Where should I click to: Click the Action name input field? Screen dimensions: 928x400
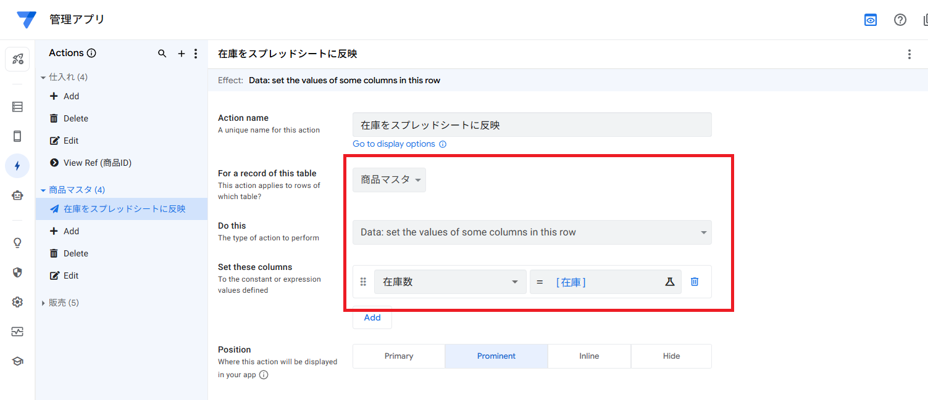(532, 124)
